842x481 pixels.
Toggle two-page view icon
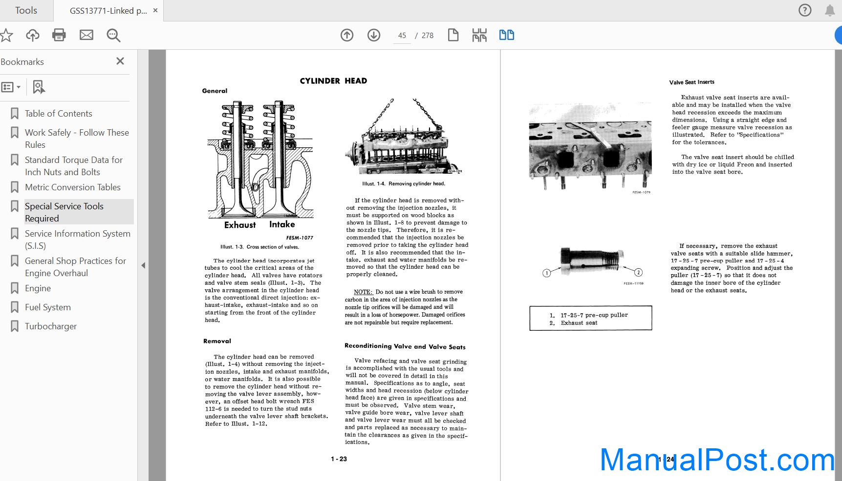click(x=506, y=35)
